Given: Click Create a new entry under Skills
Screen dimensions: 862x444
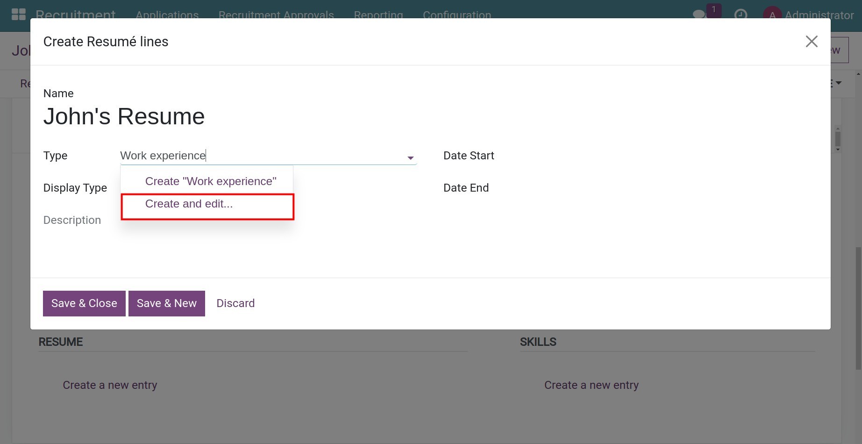Looking at the screenshot, I should (x=591, y=385).
